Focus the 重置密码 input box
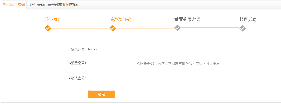This screenshot has width=281, height=104. click(x=112, y=64)
